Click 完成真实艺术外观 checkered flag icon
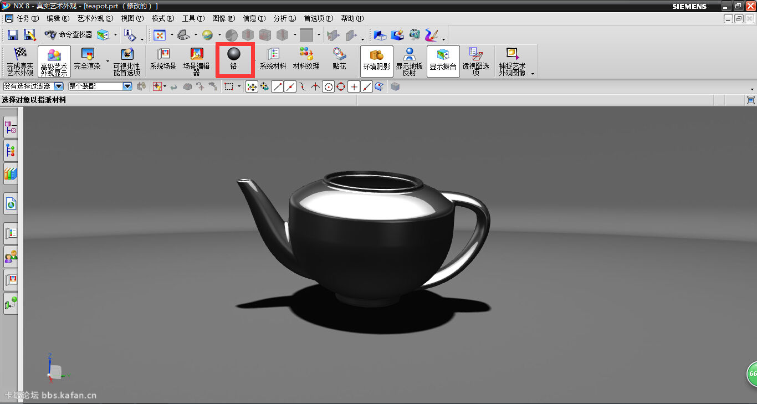Viewport: 757px width, 404px height. (x=21, y=61)
